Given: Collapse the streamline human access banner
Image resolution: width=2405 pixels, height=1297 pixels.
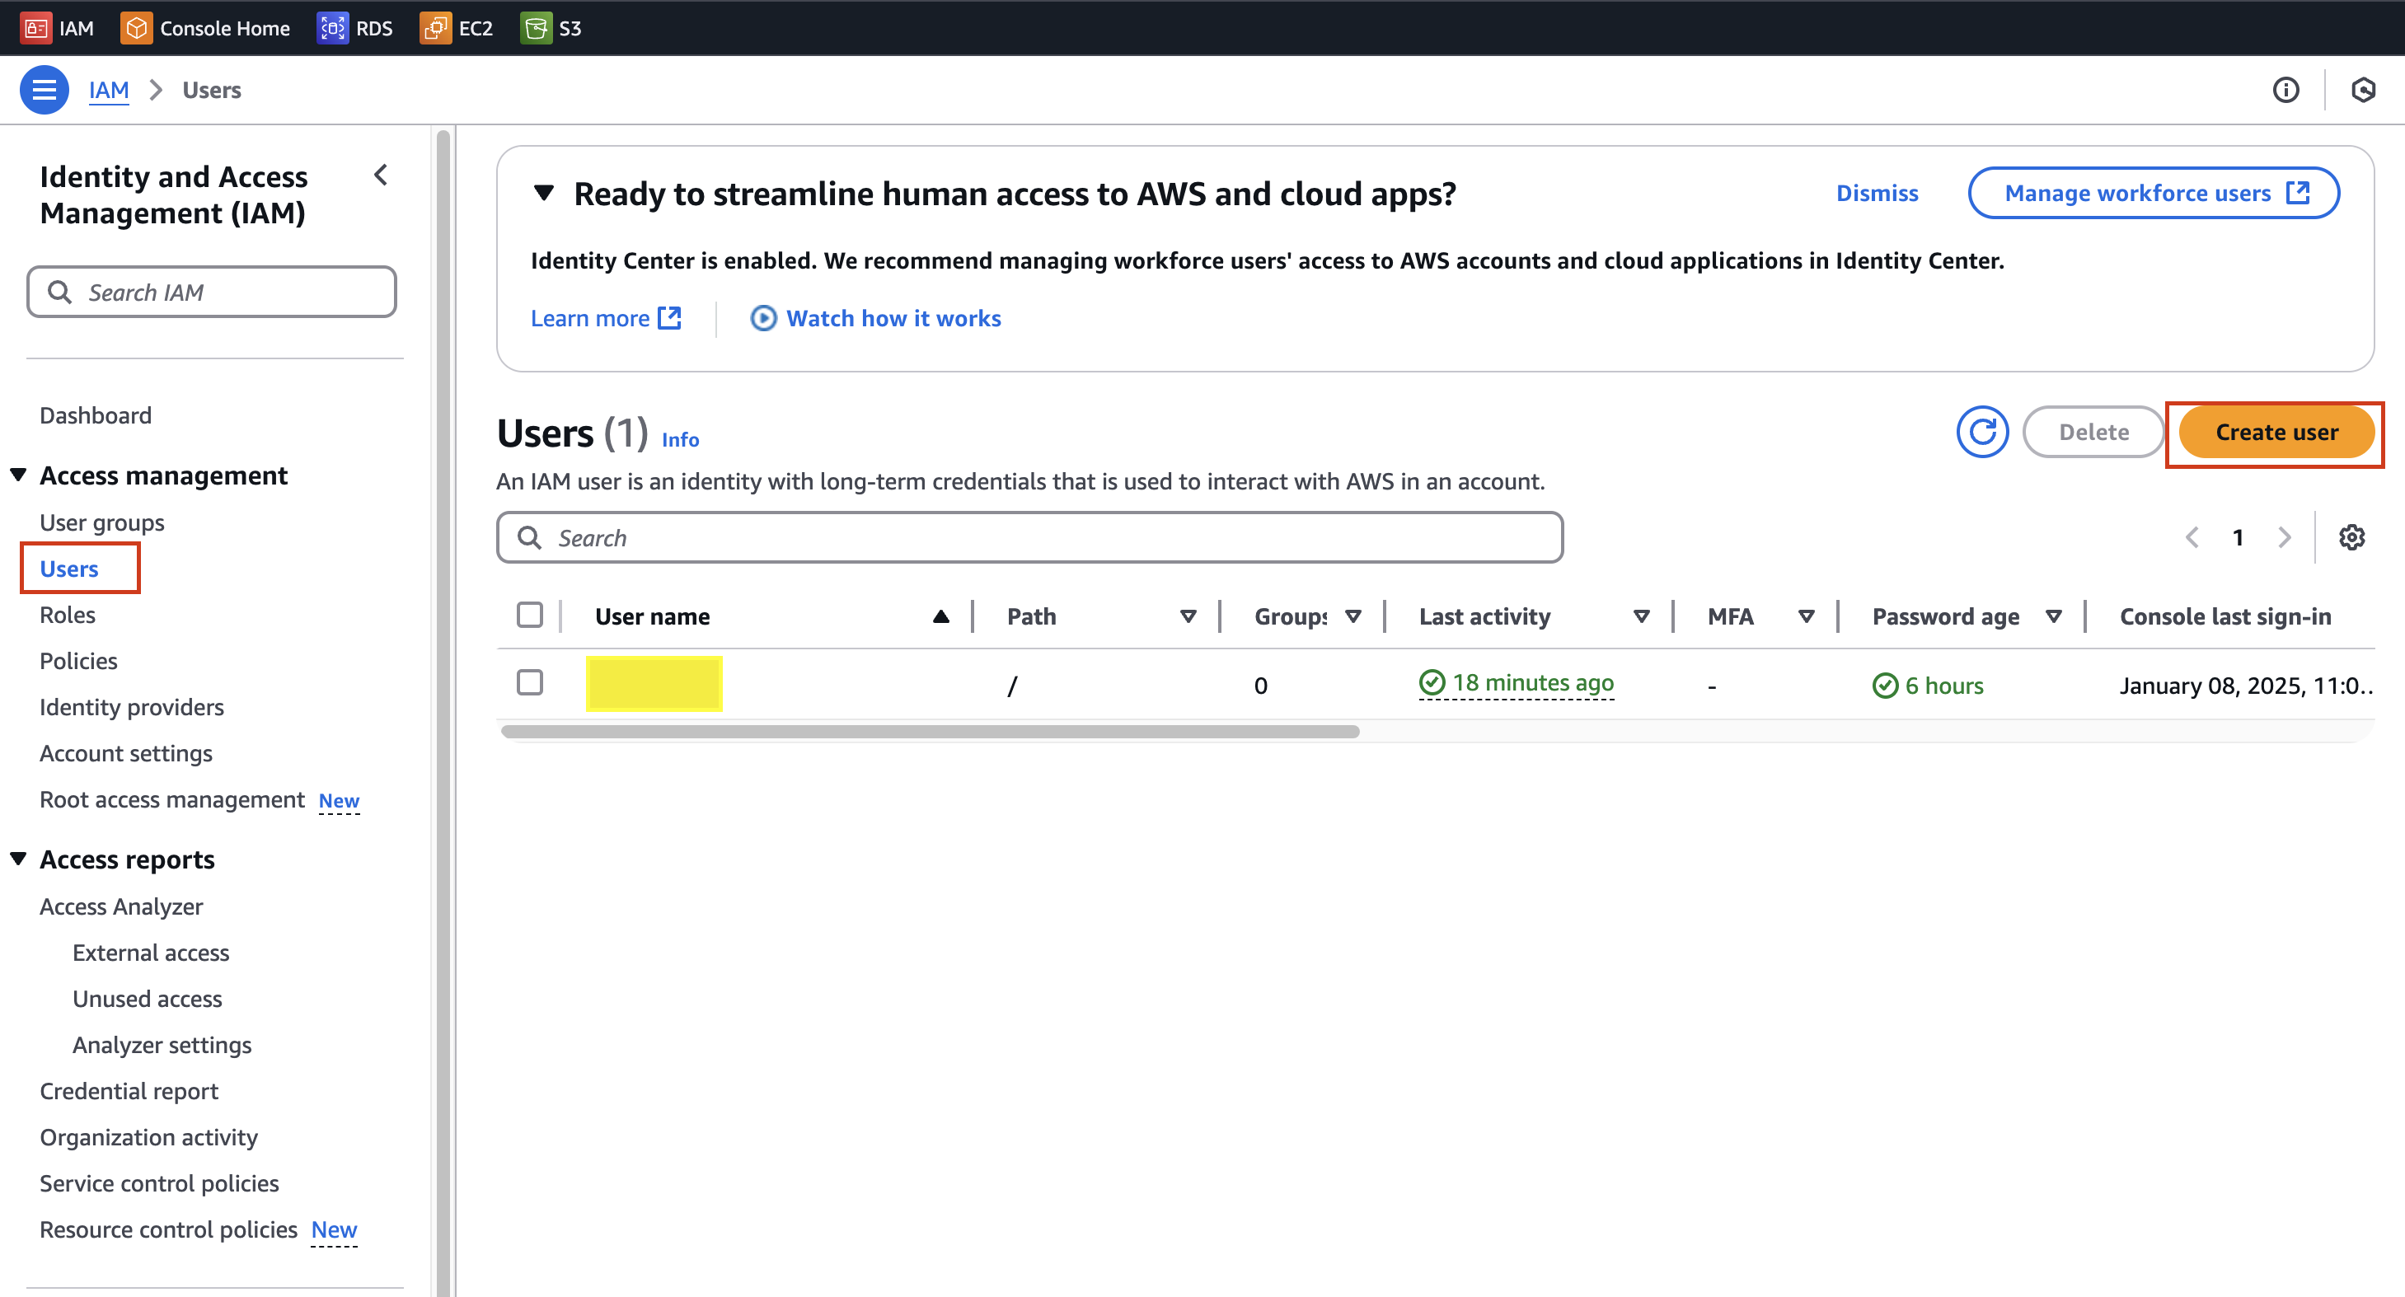Looking at the screenshot, I should (543, 193).
